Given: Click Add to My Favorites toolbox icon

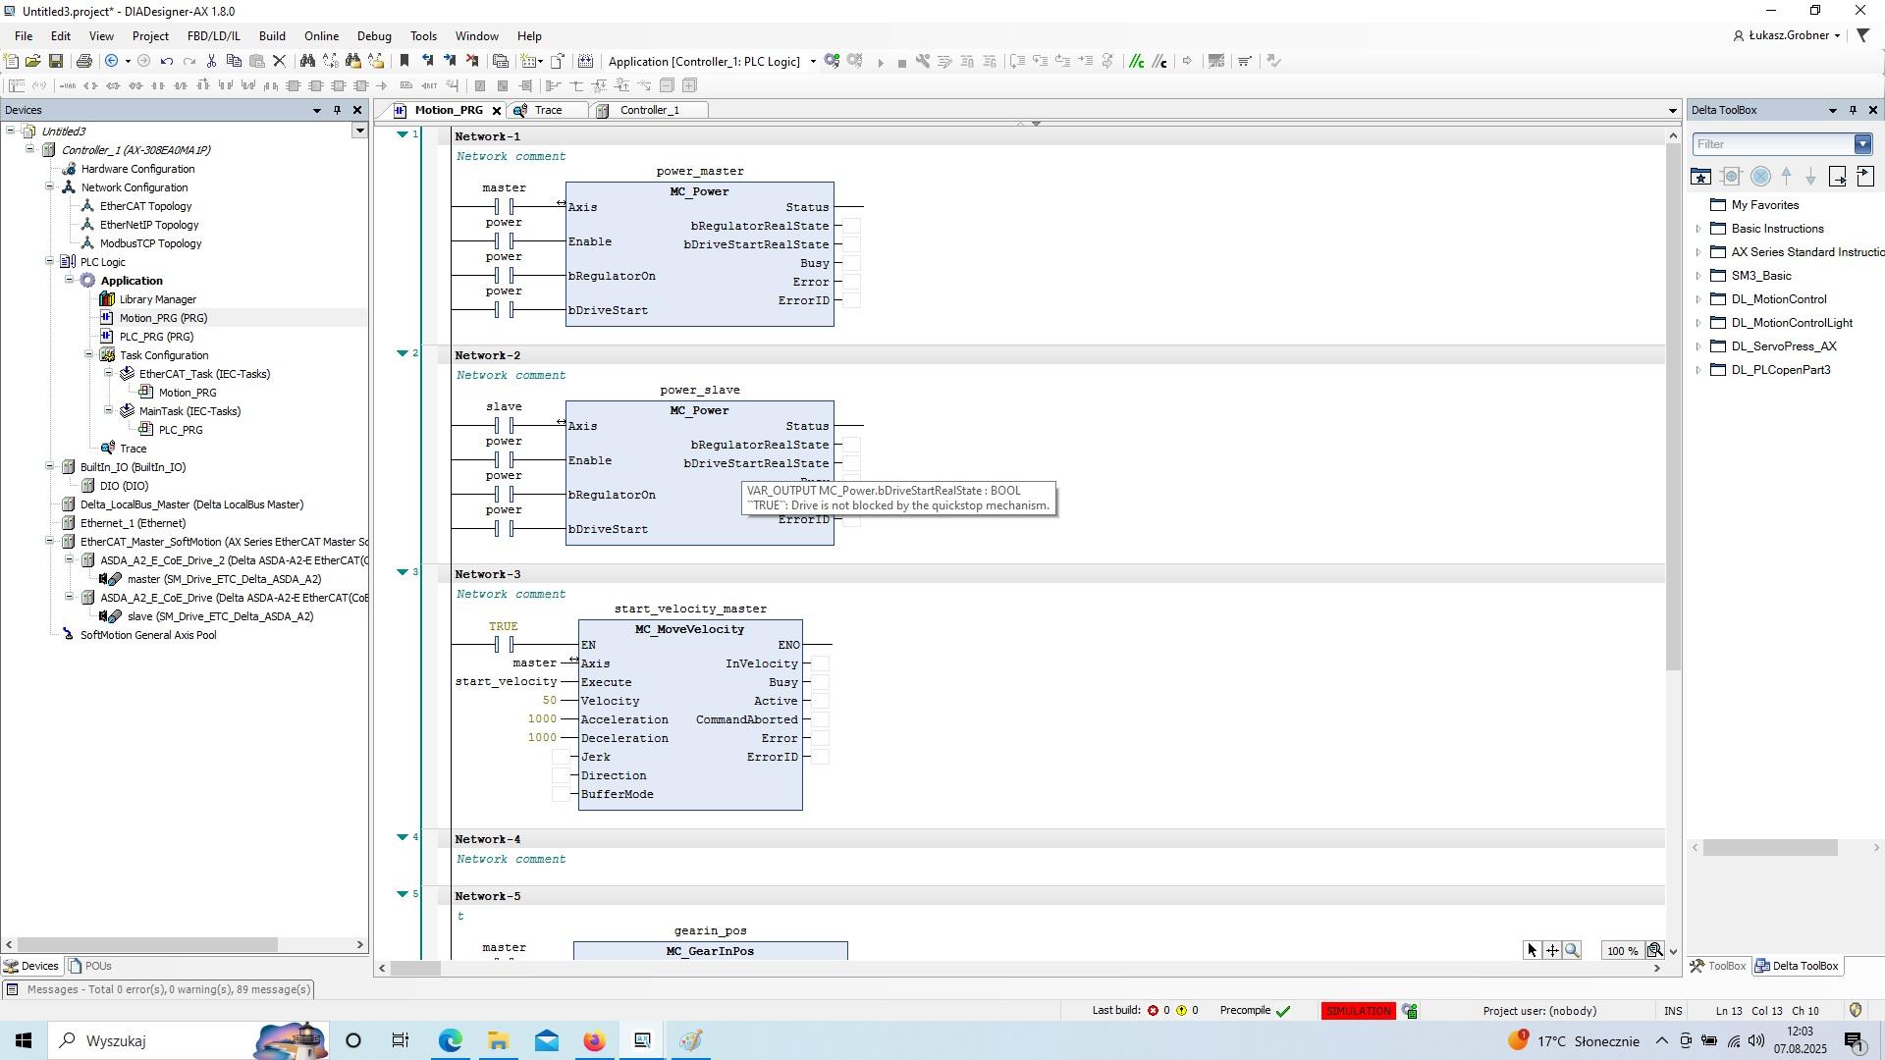Looking at the screenshot, I should 1700,177.
